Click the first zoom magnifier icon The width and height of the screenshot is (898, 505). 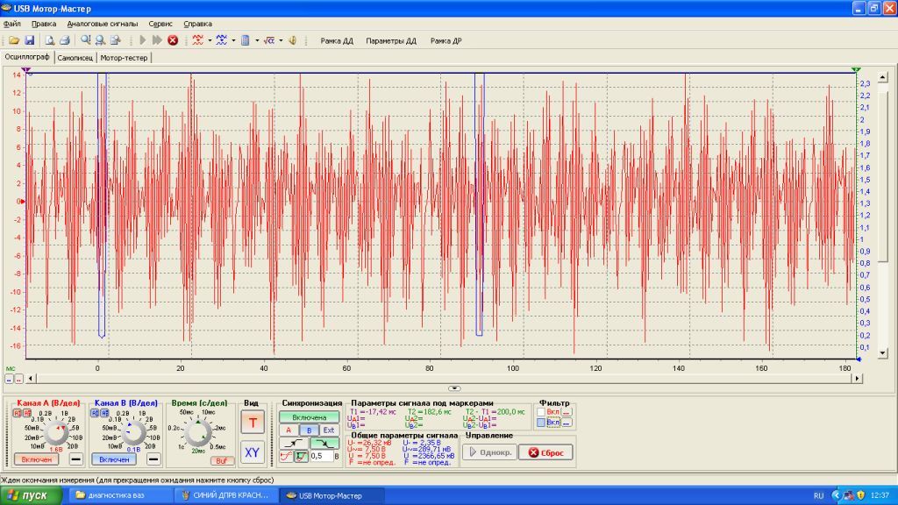pyautogui.click(x=85, y=40)
